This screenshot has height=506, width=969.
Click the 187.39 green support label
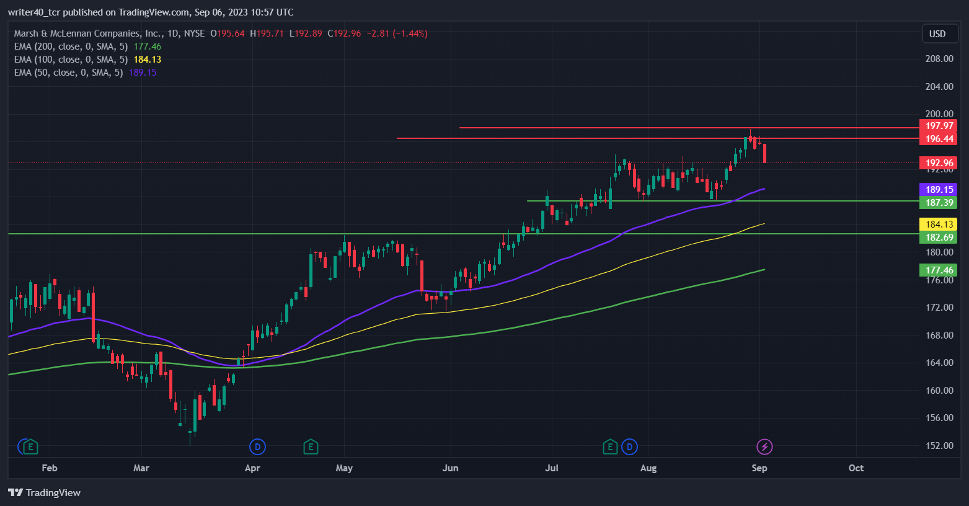point(939,203)
